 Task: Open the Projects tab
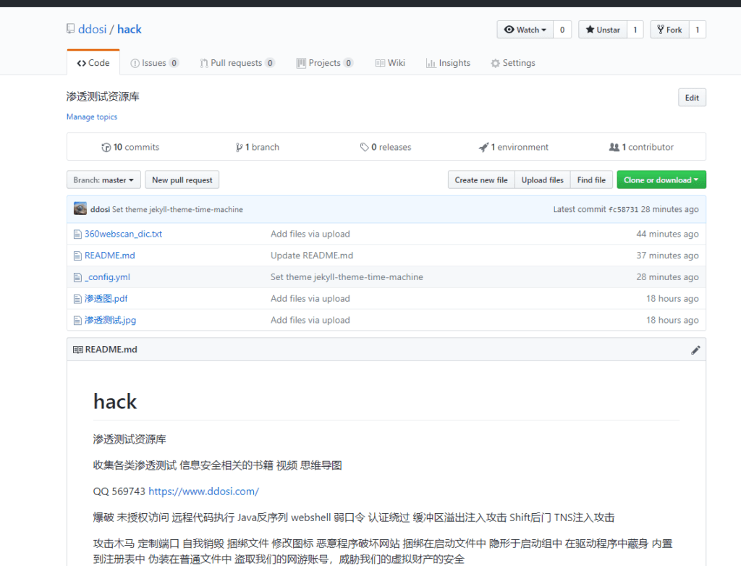pos(325,63)
